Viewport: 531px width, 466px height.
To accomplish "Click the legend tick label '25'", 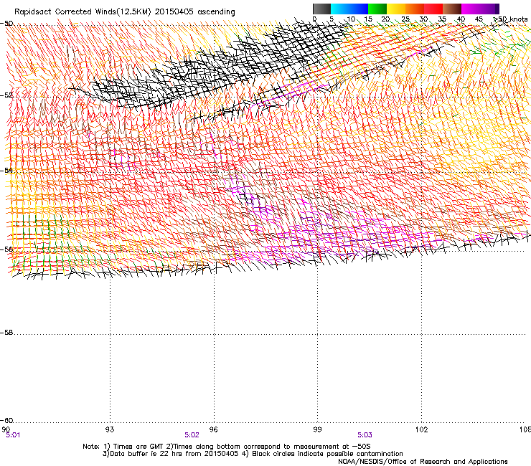I will [x=405, y=19].
